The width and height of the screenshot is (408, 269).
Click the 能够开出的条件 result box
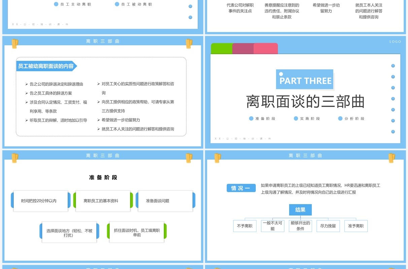click(x=300, y=226)
